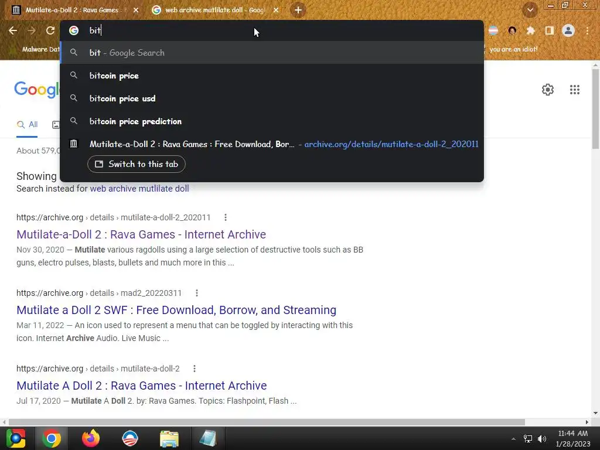Close the web archive Google search tab
This screenshot has height=450, width=600.
276,11
